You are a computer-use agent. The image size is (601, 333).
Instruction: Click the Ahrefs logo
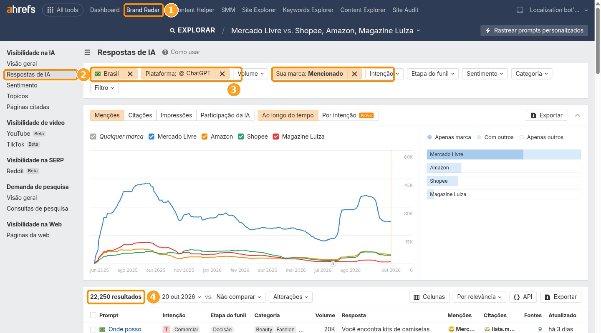click(x=21, y=10)
